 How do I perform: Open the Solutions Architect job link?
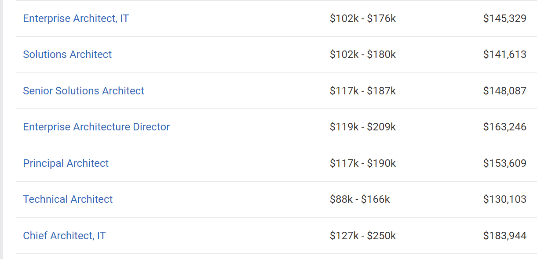tap(67, 54)
